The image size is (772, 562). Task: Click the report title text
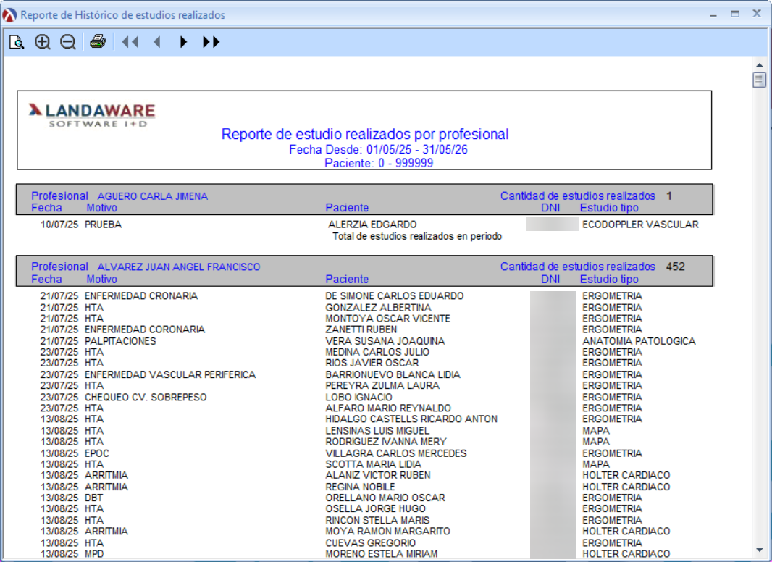tap(365, 134)
